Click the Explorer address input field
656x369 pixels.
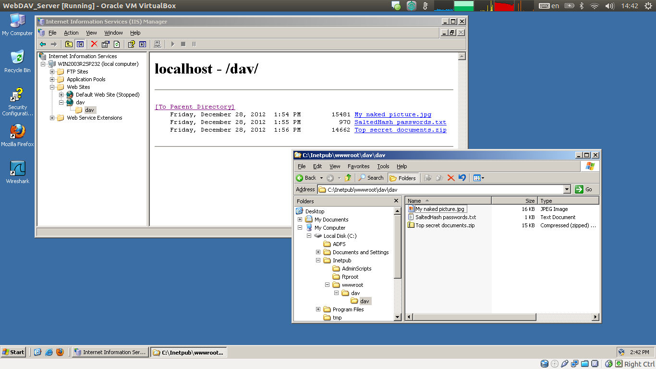tap(440, 189)
